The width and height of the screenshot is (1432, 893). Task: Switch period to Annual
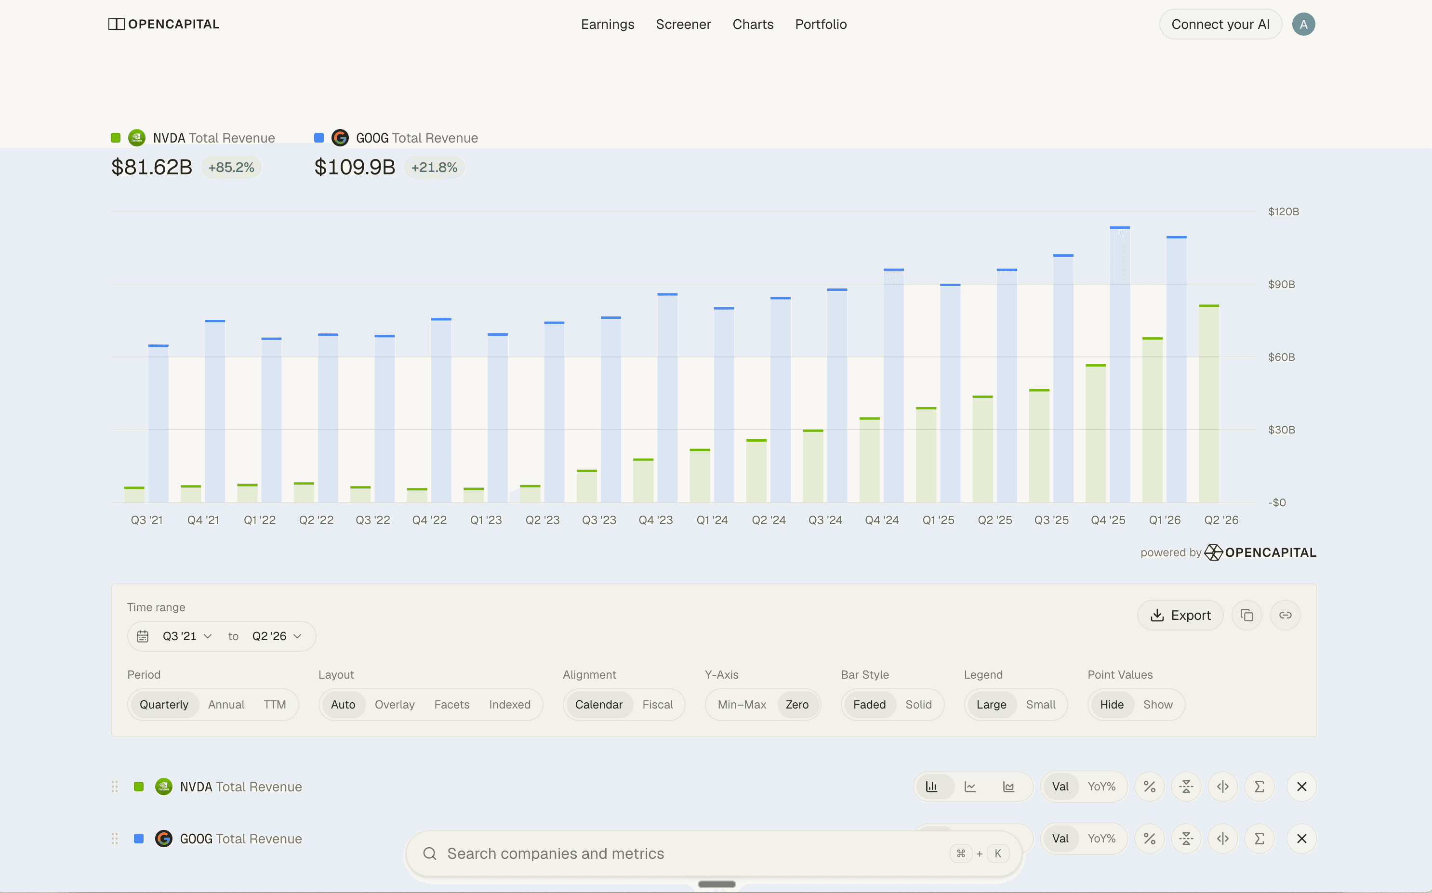(226, 705)
